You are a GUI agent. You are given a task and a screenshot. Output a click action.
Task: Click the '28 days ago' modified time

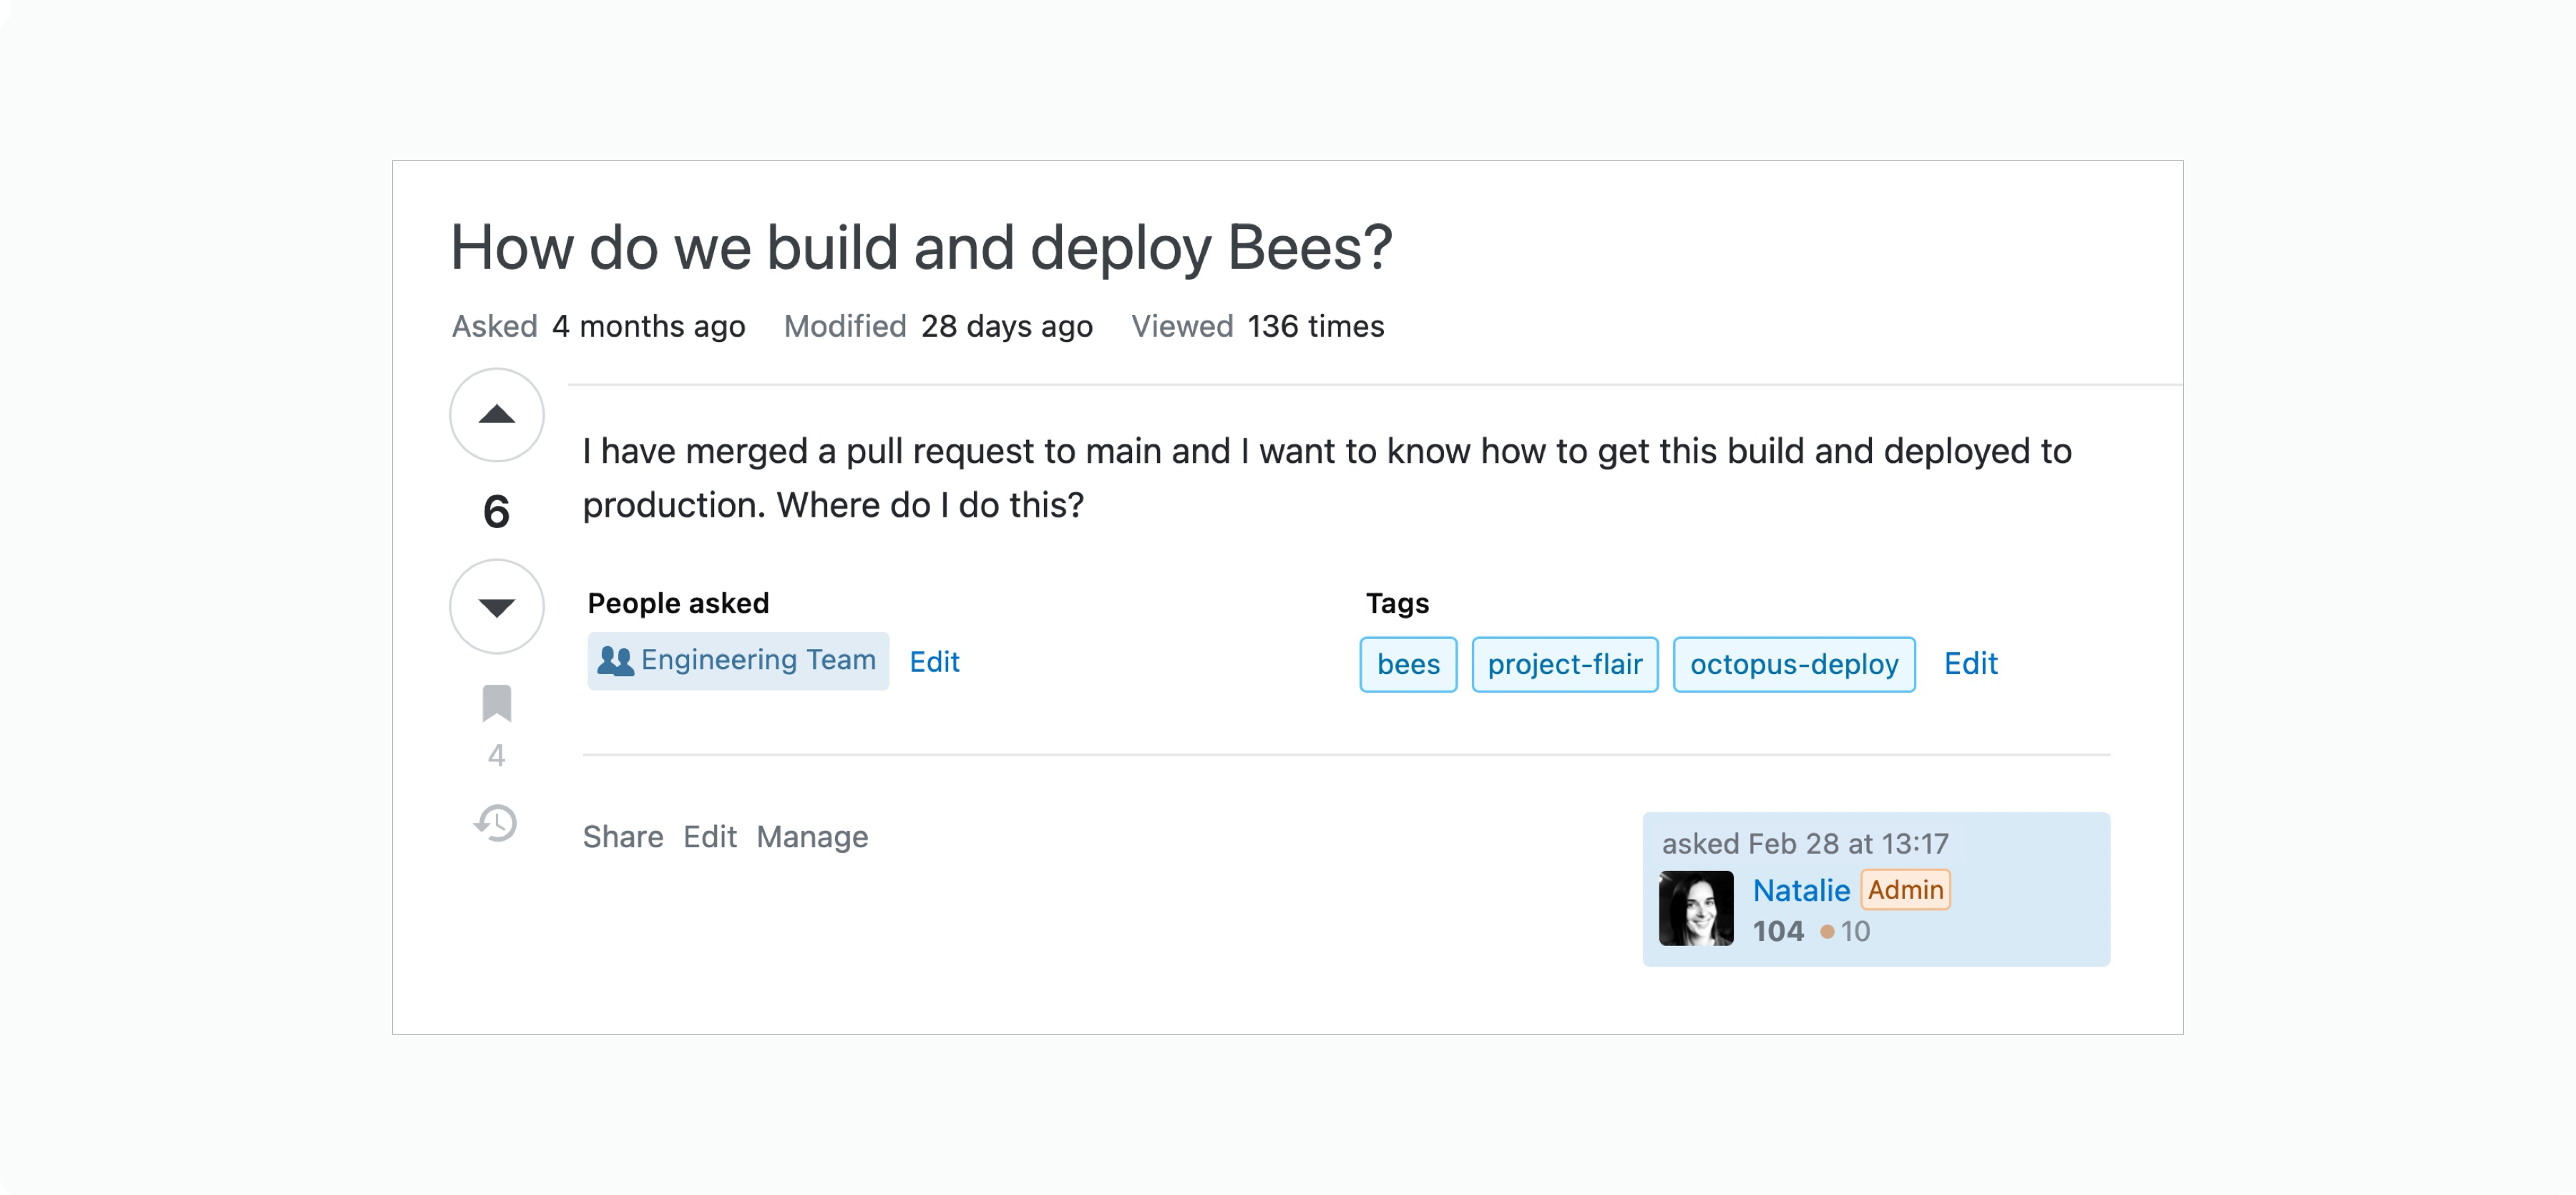1006,326
